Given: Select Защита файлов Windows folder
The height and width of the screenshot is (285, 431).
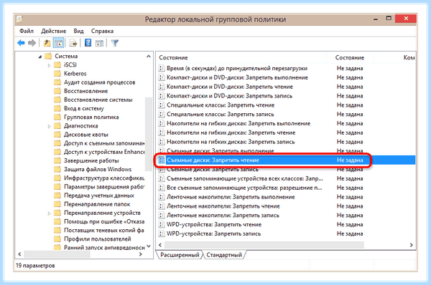Looking at the screenshot, I should (98, 170).
